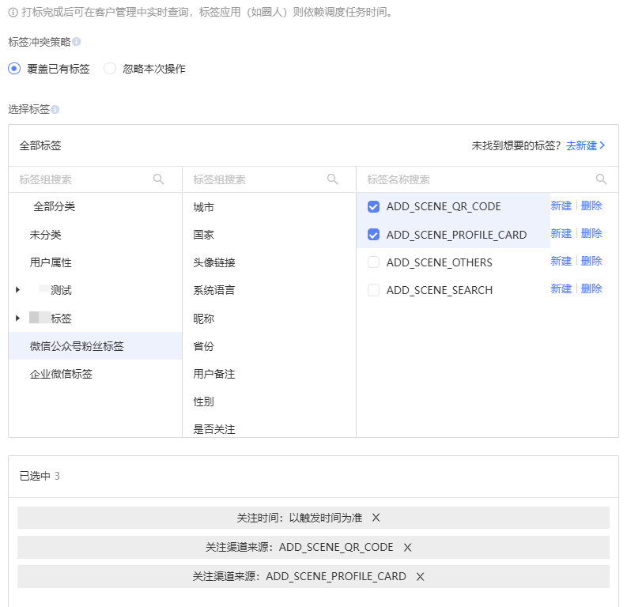Viewport: 627px width, 607px height.
Task: Expand the 标签 tree node arrow
Action: coord(17,318)
